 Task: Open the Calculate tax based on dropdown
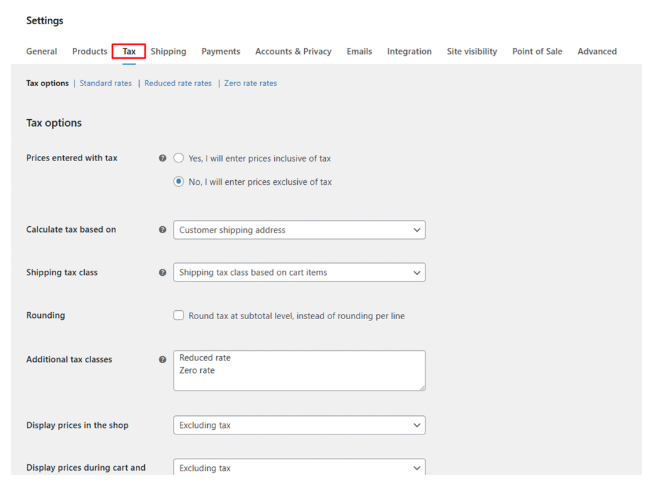click(x=299, y=230)
